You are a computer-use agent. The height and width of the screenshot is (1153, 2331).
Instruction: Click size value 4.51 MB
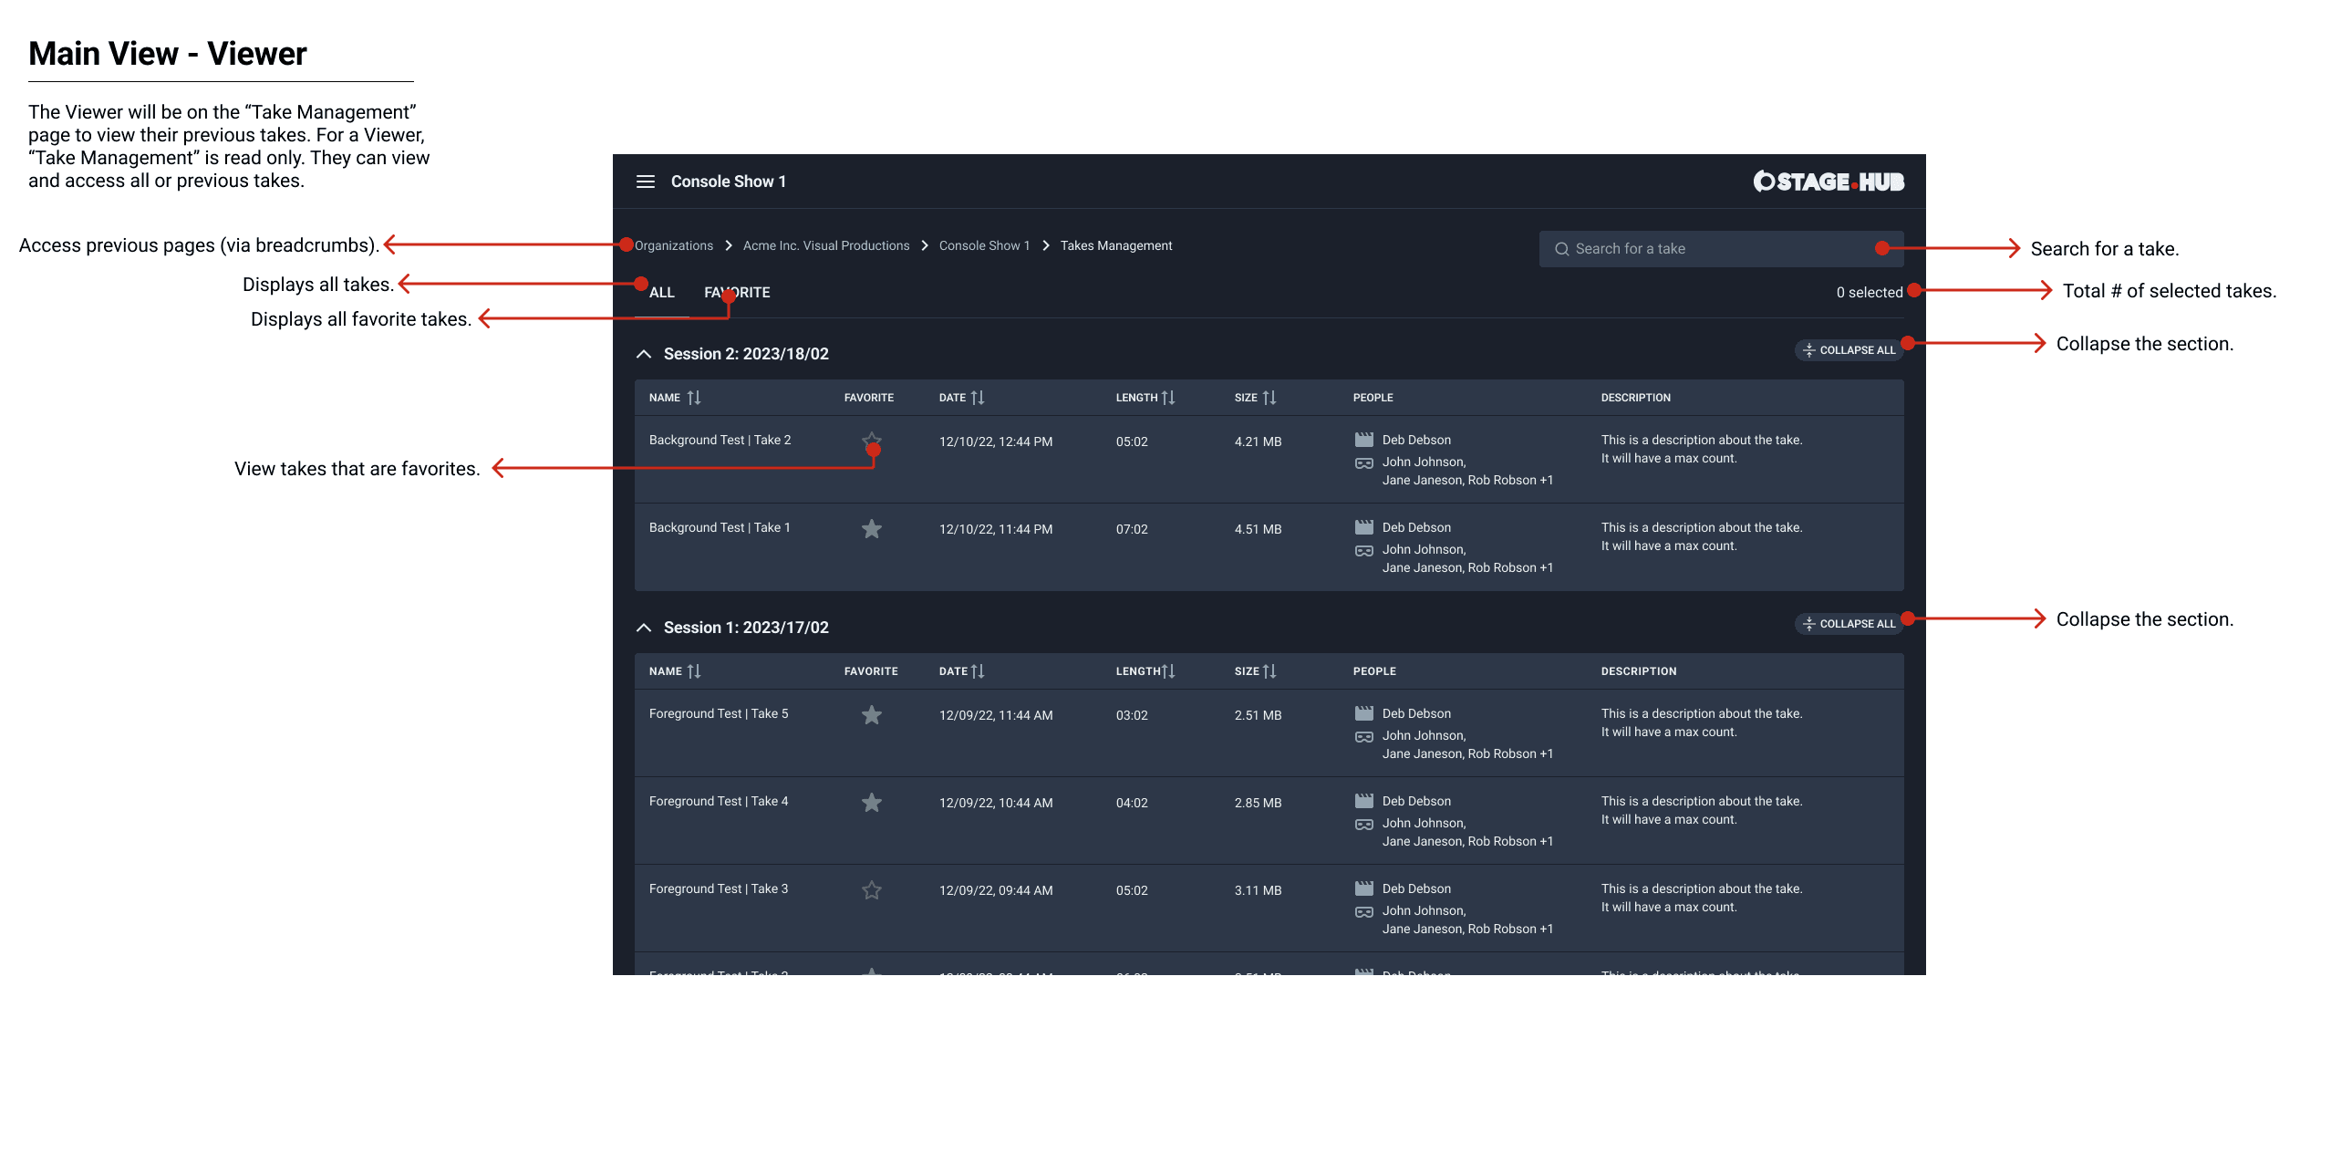coord(1259,529)
